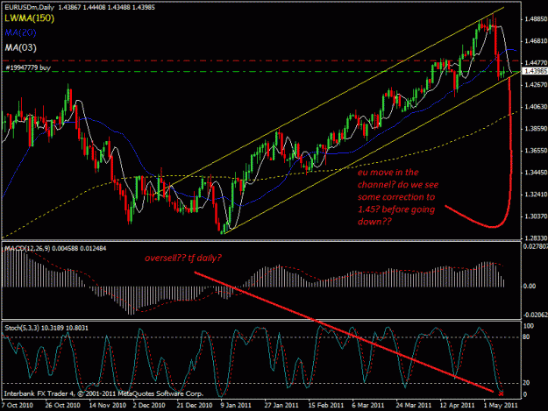Click the #19947779 buy order label
The image size is (548, 411).
(28, 67)
